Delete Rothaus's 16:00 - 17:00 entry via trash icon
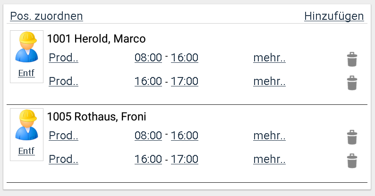The height and width of the screenshot is (196, 375). click(352, 161)
